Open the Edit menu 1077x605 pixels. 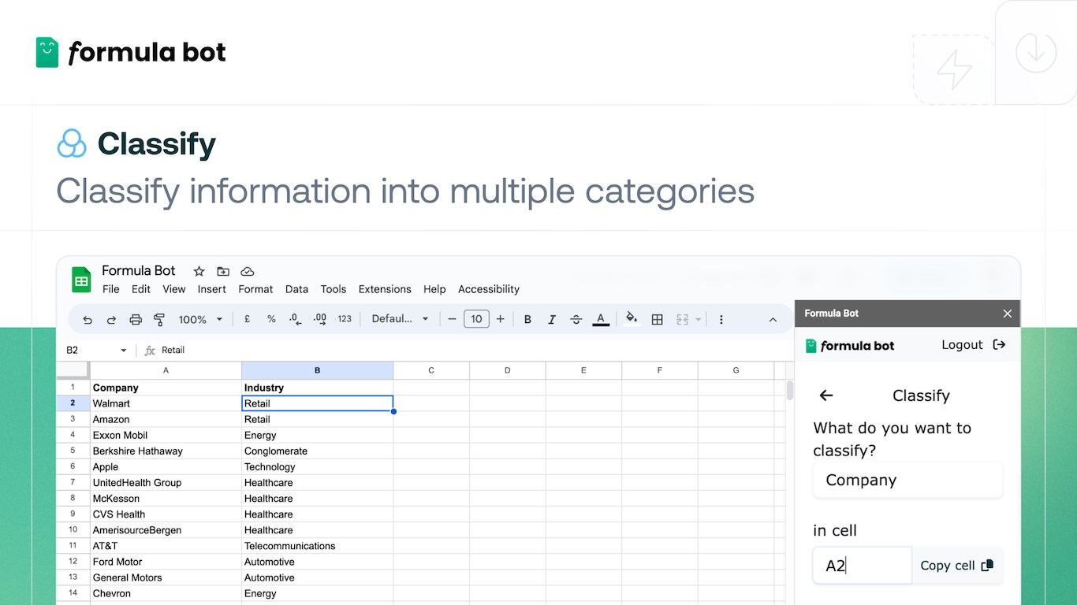pos(141,289)
